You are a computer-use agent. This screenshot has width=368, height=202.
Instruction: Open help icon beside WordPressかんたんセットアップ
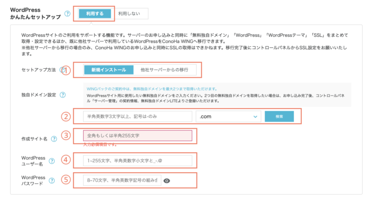point(67,14)
